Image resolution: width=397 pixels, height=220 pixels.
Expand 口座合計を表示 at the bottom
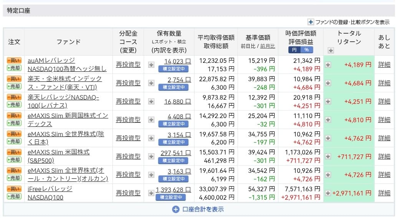pyautogui.click(x=198, y=209)
